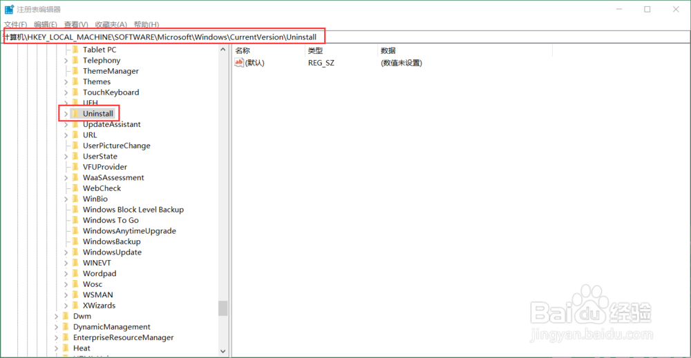Click the Heat folder icon
The image size is (691, 358).
pos(66,348)
